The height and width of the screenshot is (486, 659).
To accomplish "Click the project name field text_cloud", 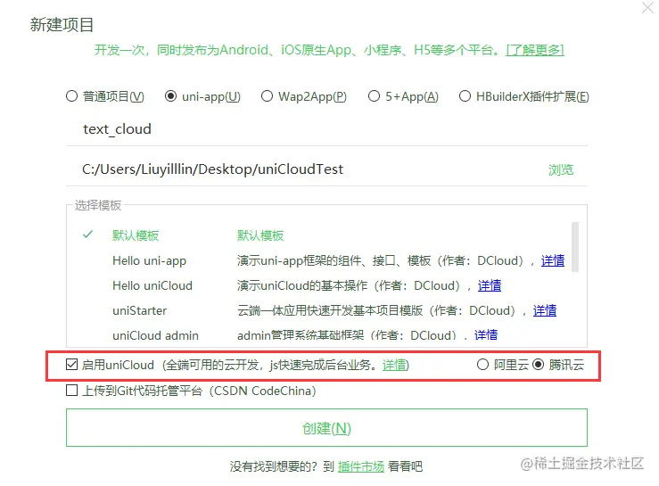I will tap(326, 129).
